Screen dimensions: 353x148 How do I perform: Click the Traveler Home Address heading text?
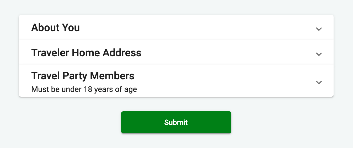[x=86, y=53]
